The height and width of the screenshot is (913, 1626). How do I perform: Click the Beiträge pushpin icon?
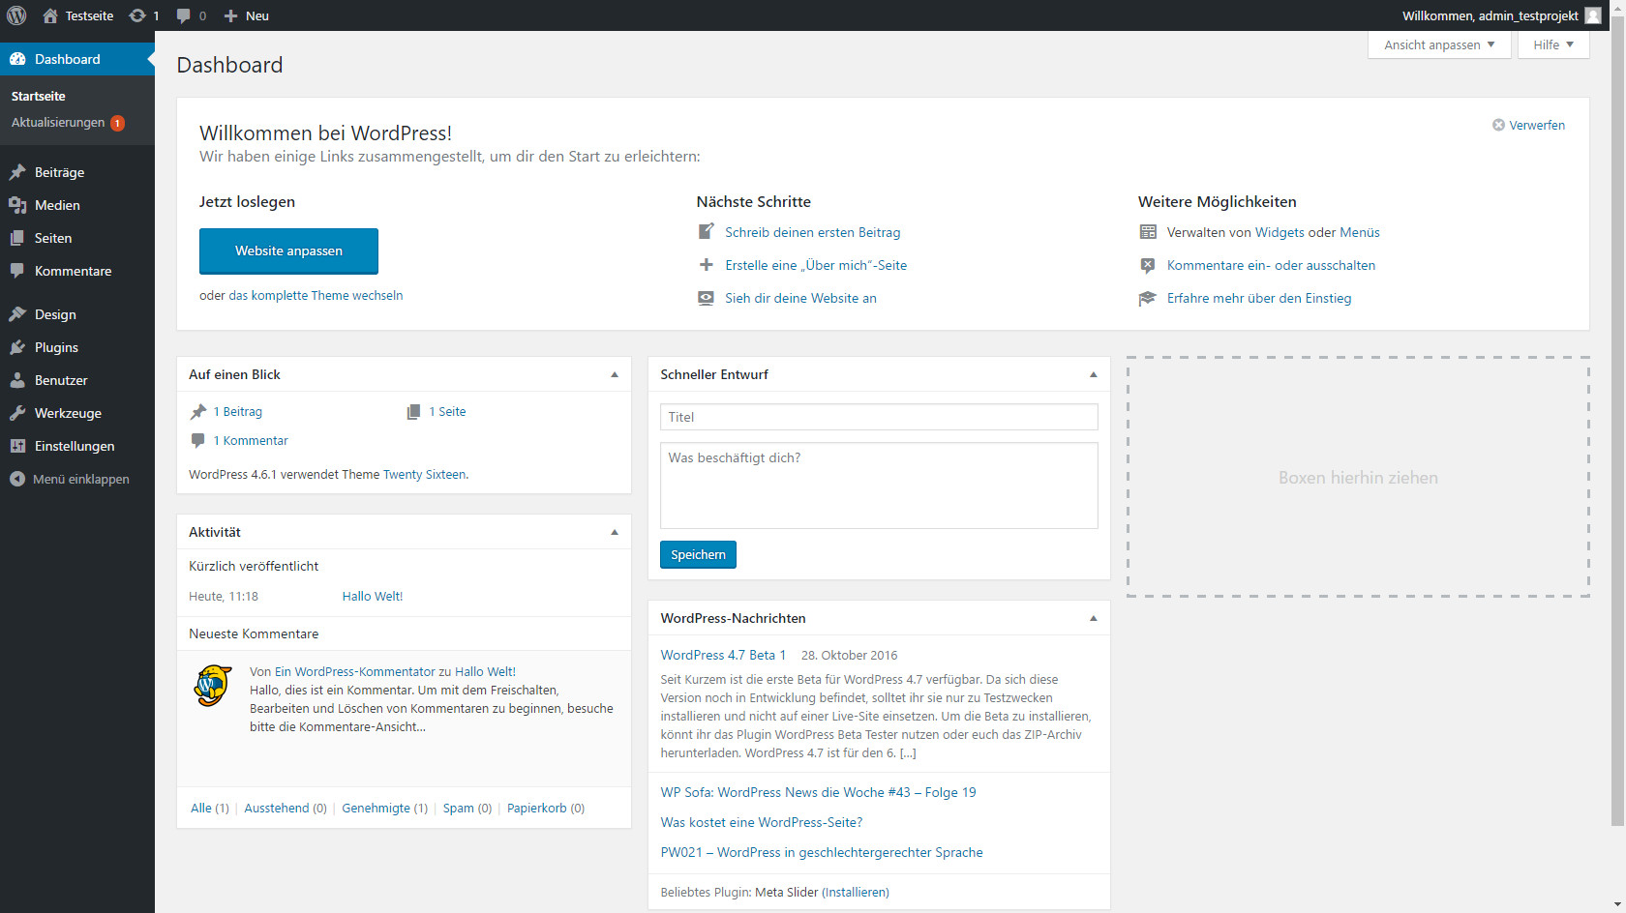click(x=17, y=172)
